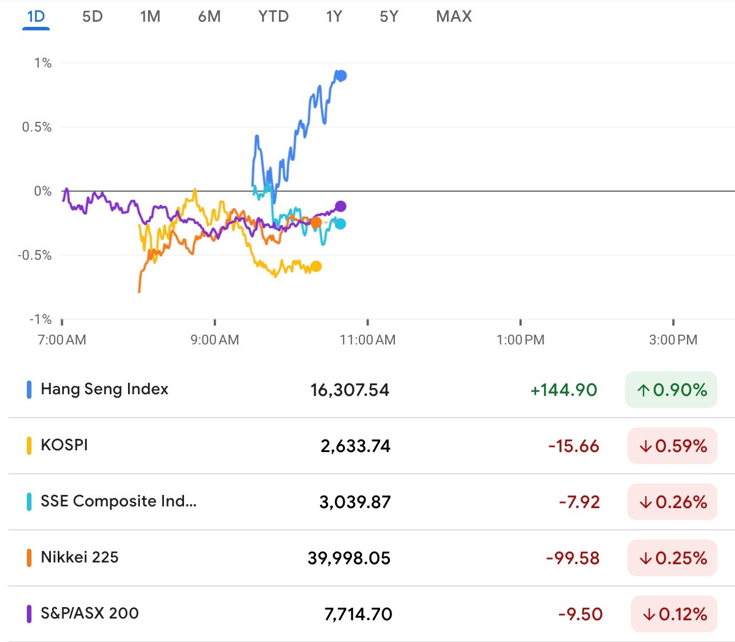Click the orange Nikkei endpoint dot on chart

(x=316, y=222)
